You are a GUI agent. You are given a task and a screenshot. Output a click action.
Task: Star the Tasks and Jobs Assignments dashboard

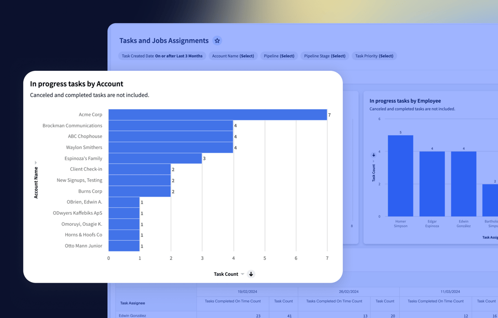coord(217,41)
